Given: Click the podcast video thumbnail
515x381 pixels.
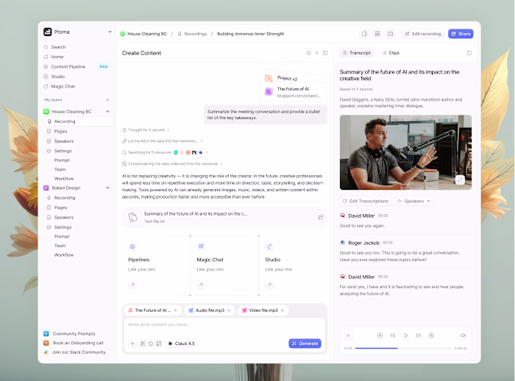Looking at the screenshot, I should (405, 152).
